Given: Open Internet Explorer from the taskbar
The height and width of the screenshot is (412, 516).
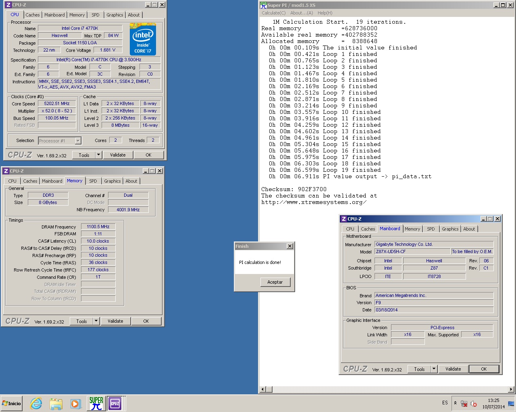Looking at the screenshot, I should point(36,404).
